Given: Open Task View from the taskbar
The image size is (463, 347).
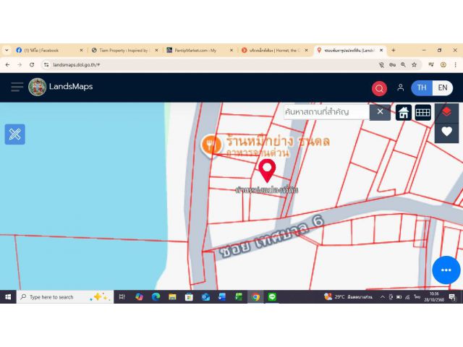Looking at the screenshot, I should point(122,297).
